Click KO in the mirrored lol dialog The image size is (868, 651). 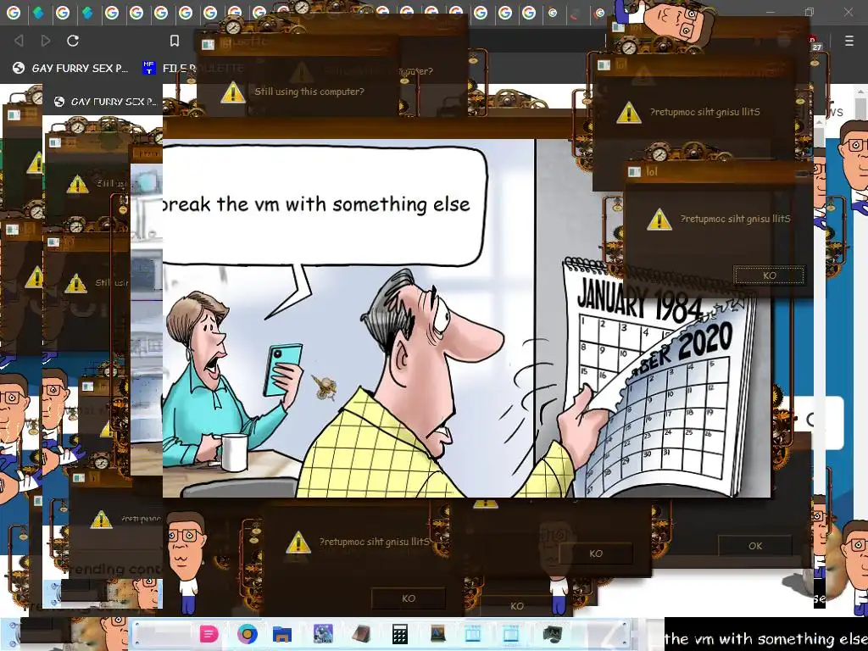pos(769,275)
